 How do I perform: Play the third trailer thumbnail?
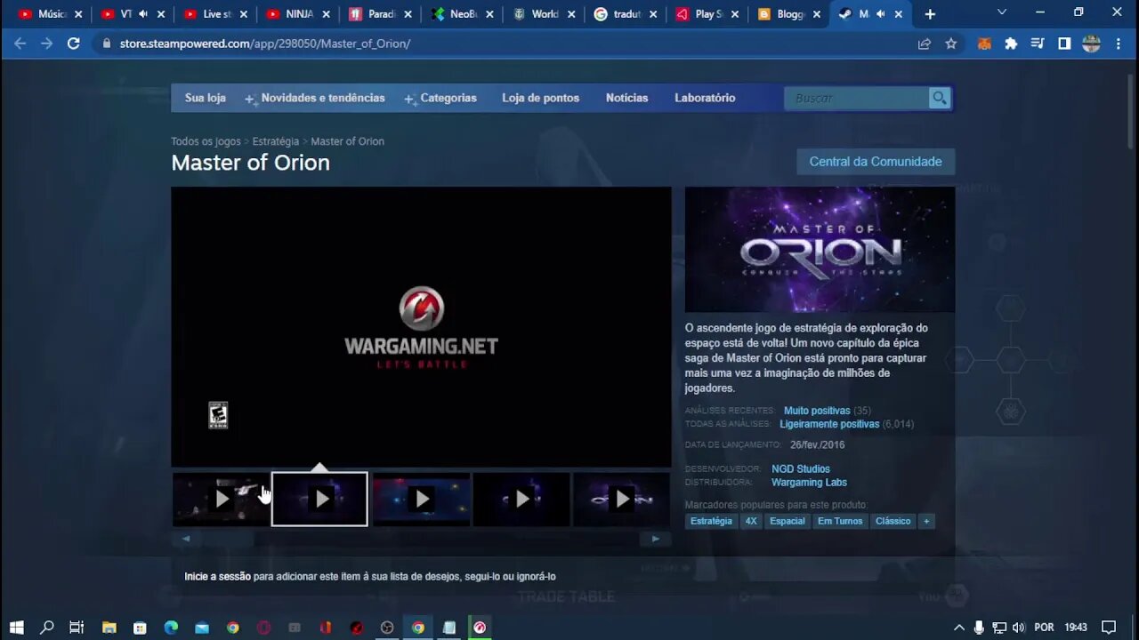point(422,500)
